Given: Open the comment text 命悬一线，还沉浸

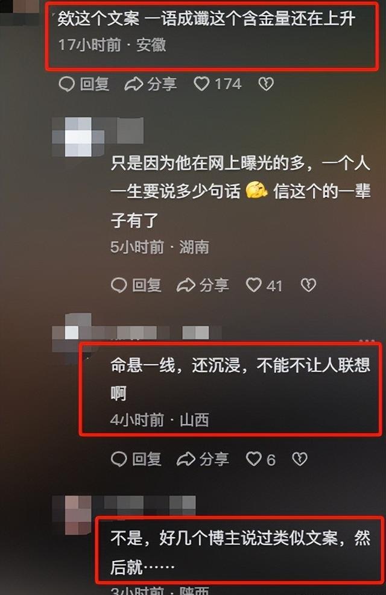Looking at the screenshot, I should pyautogui.click(x=241, y=379).
